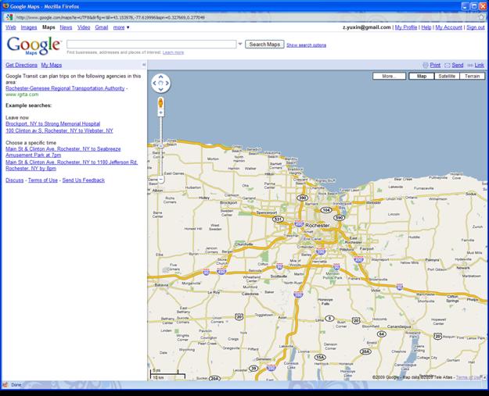
Task: Focus the Maps search input field
Action: pyautogui.click(x=152, y=45)
